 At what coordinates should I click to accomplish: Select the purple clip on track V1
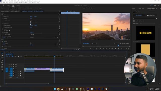[x=42, y=69]
